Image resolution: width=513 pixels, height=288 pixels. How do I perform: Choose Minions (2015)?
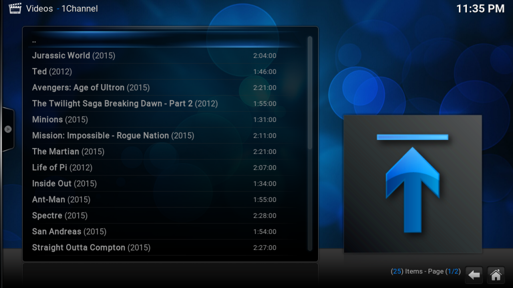60,119
